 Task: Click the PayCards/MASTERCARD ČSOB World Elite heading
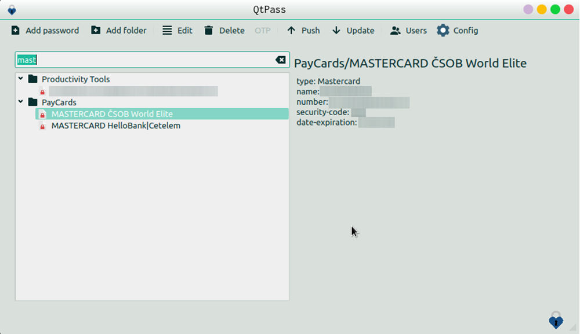(x=410, y=63)
